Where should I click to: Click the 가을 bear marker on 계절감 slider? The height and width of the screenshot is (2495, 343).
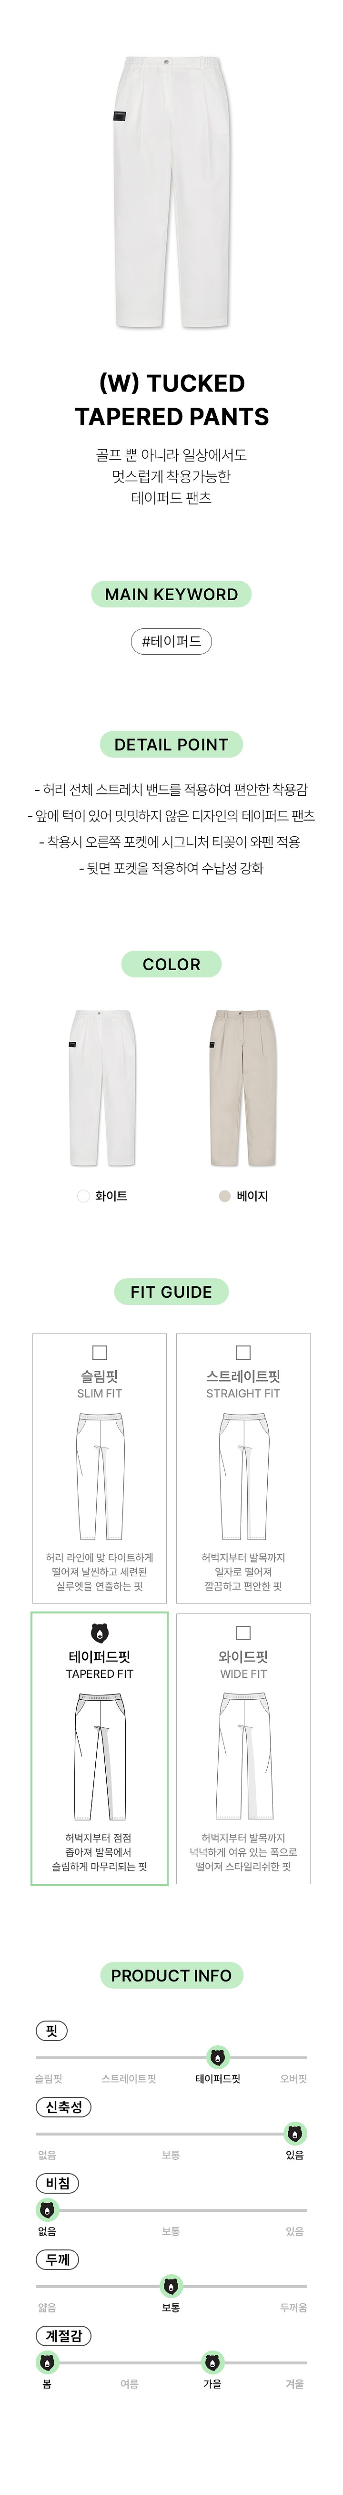(212, 2362)
